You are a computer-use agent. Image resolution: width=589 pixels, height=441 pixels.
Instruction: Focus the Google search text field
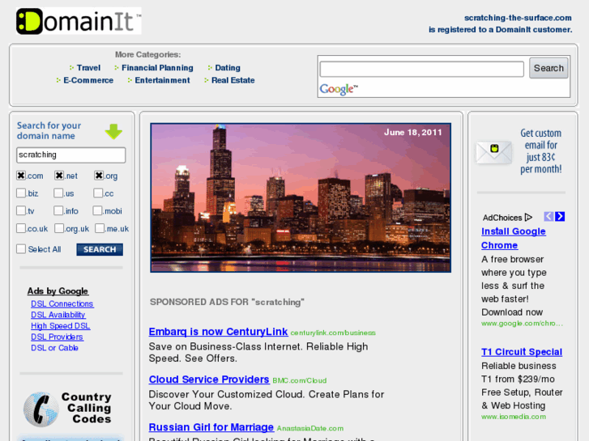click(x=421, y=70)
